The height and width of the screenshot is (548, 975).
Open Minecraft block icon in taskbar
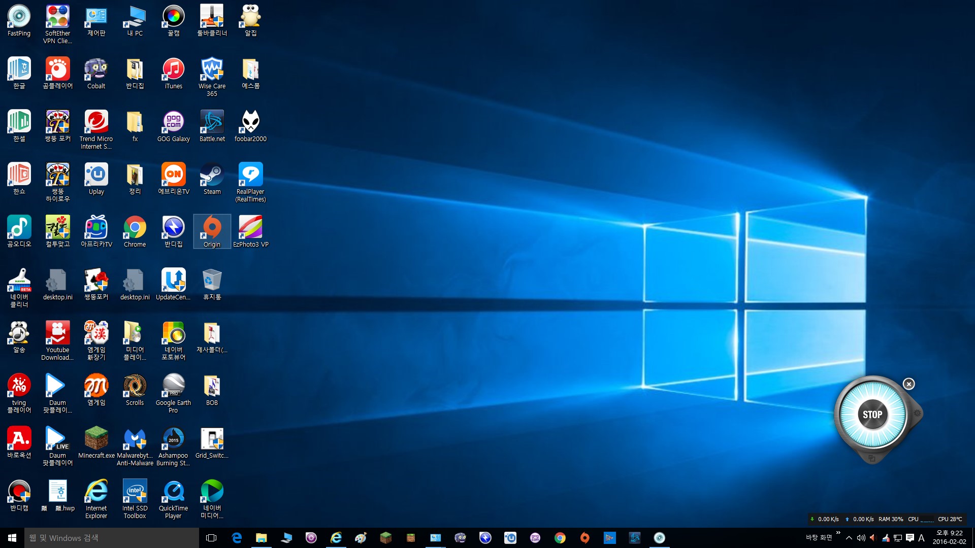(386, 538)
